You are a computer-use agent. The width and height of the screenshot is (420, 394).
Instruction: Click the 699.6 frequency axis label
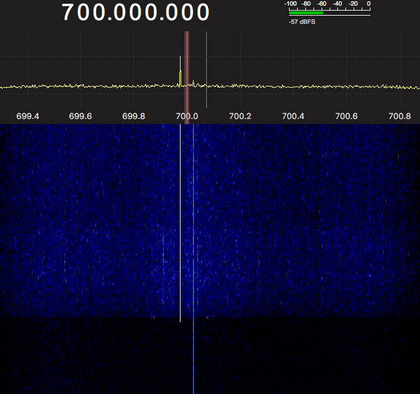pos(80,116)
